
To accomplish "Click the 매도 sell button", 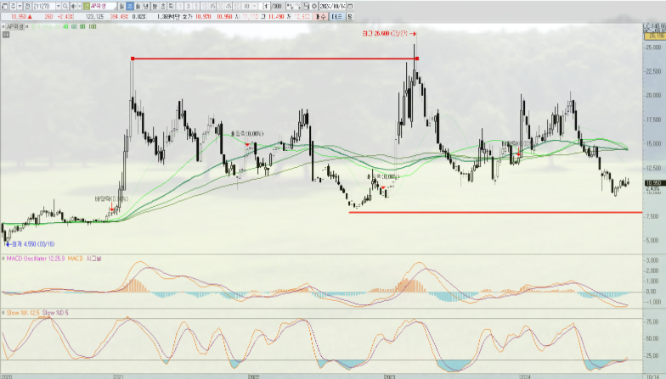I will [336, 17].
